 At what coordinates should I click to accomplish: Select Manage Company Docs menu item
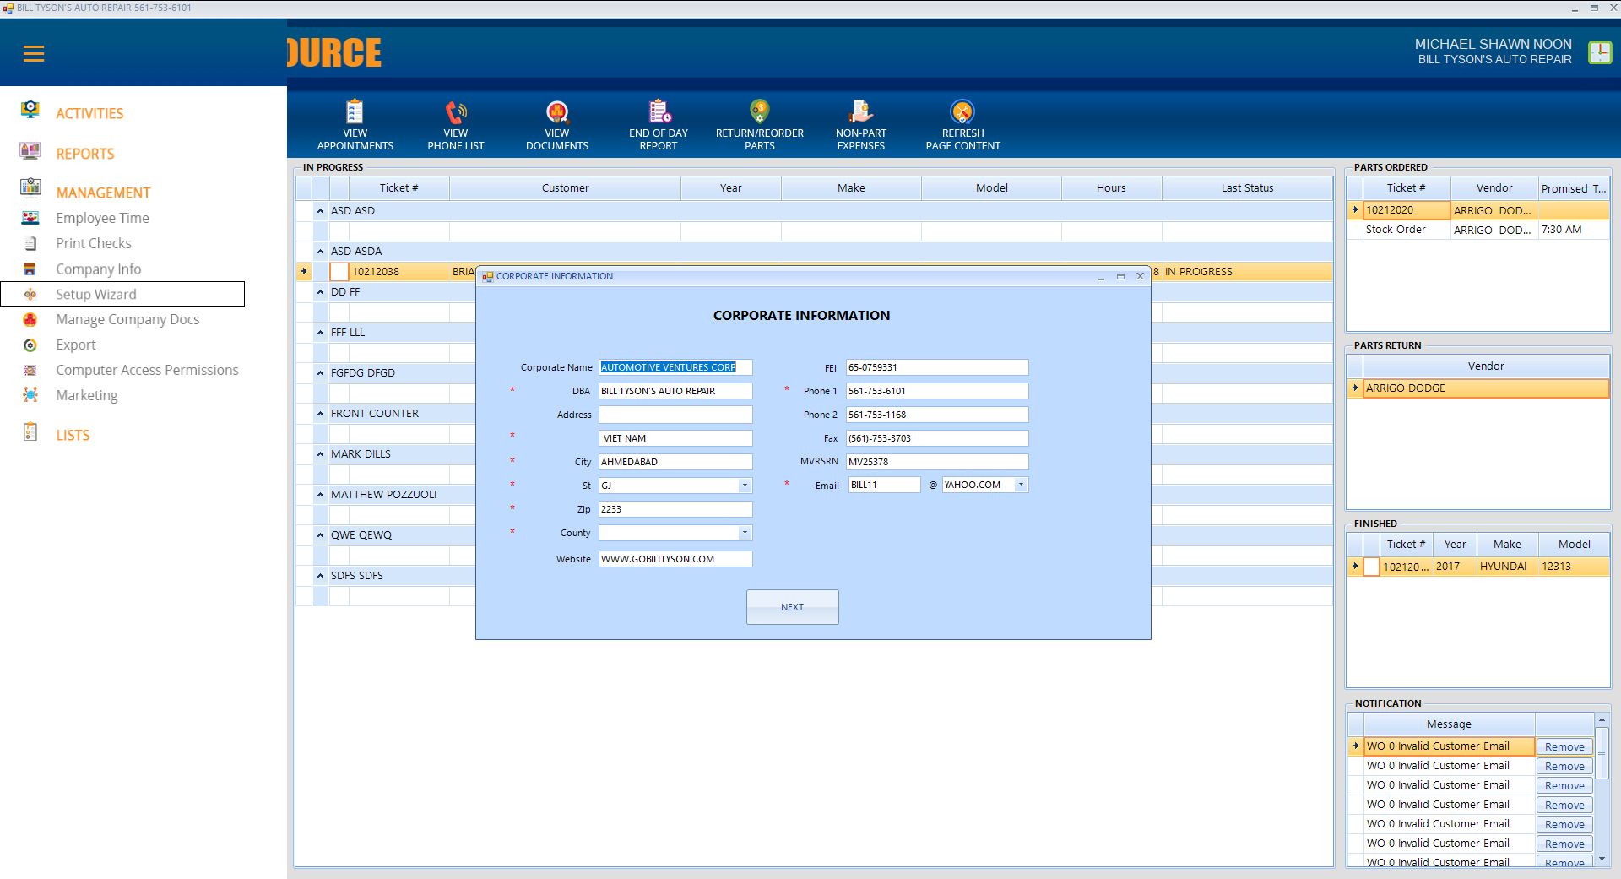[x=127, y=319]
